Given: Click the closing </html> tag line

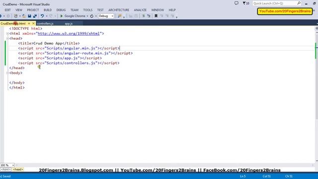Looking at the screenshot, I should [17, 88].
